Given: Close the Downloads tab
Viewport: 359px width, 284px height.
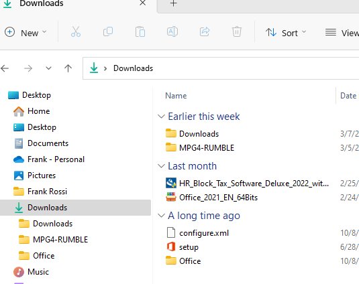Looking at the screenshot, I should click(x=143, y=3).
